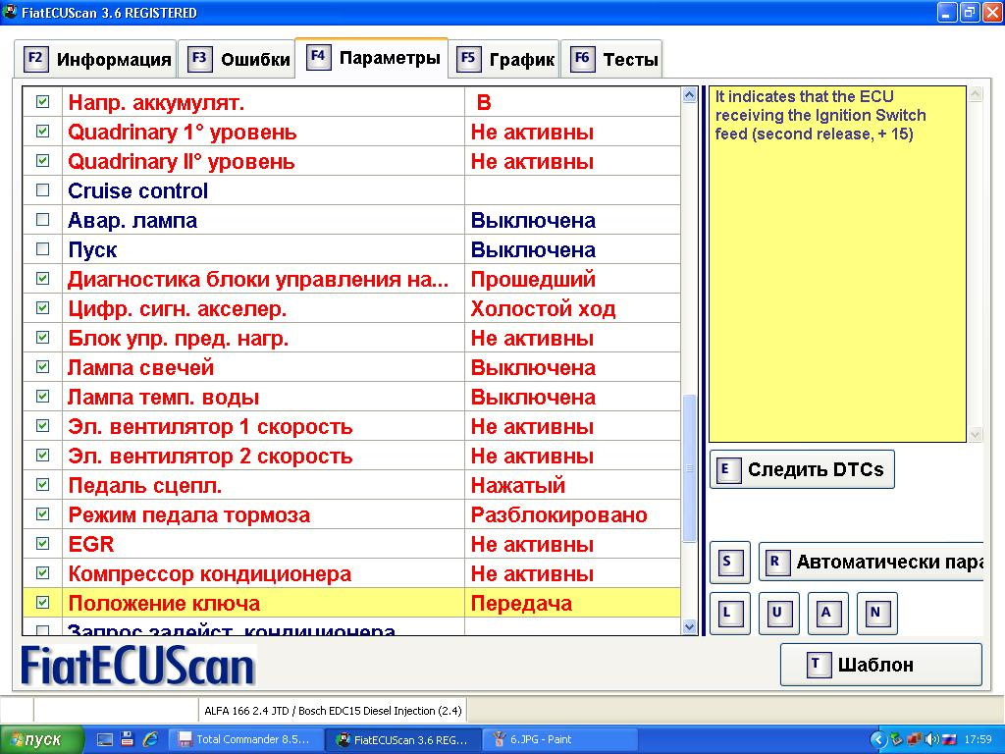The height and width of the screenshot is (754, 1005).
Task: Select the Quadrinary II° уровень row
Action: (351, 161)
